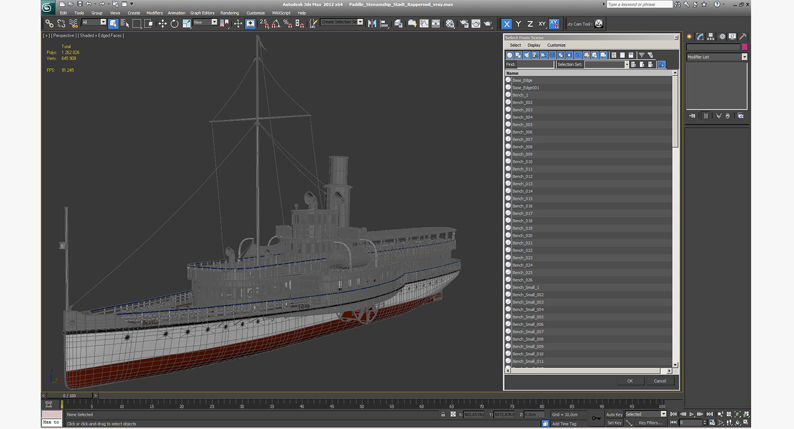
Task: Open the Modify command panel tab
Action: pos(700,36)
